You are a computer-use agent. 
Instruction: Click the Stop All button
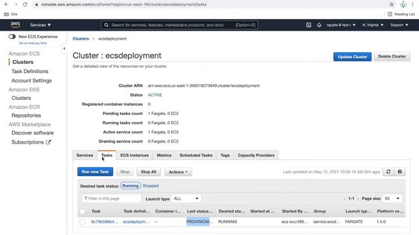pos(149,172)
